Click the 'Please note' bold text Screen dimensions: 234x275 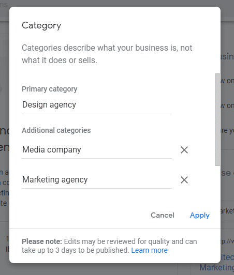(x=42, y=241)
